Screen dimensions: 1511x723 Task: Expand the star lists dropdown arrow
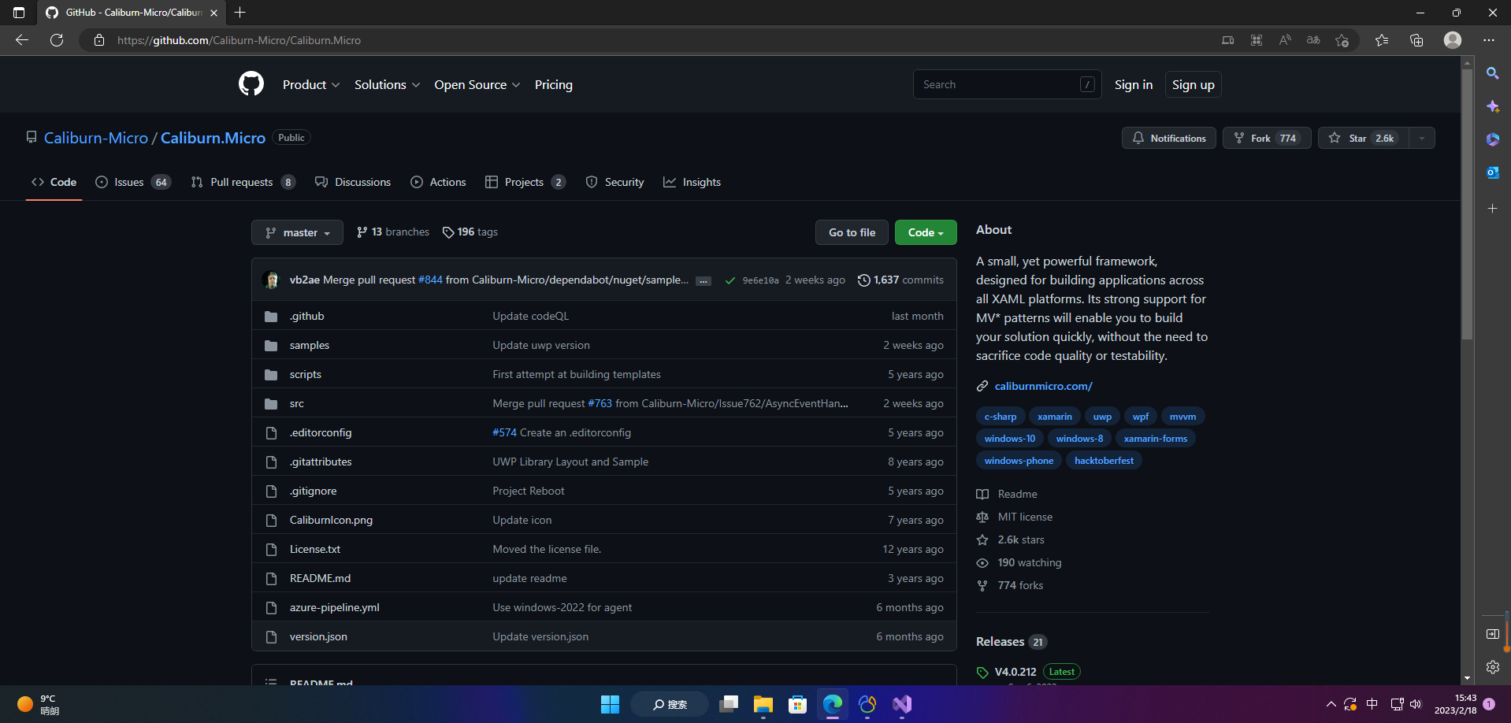coord(1422,138)
